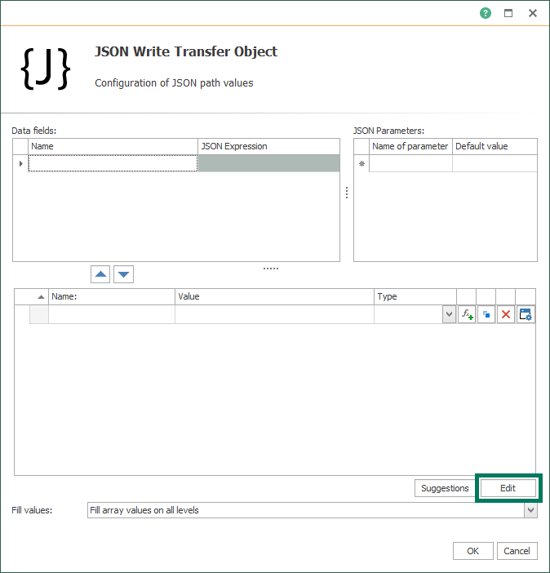Click the row indicator arrow in Data fields
550x573 pixels.
(x=21, y=164)
